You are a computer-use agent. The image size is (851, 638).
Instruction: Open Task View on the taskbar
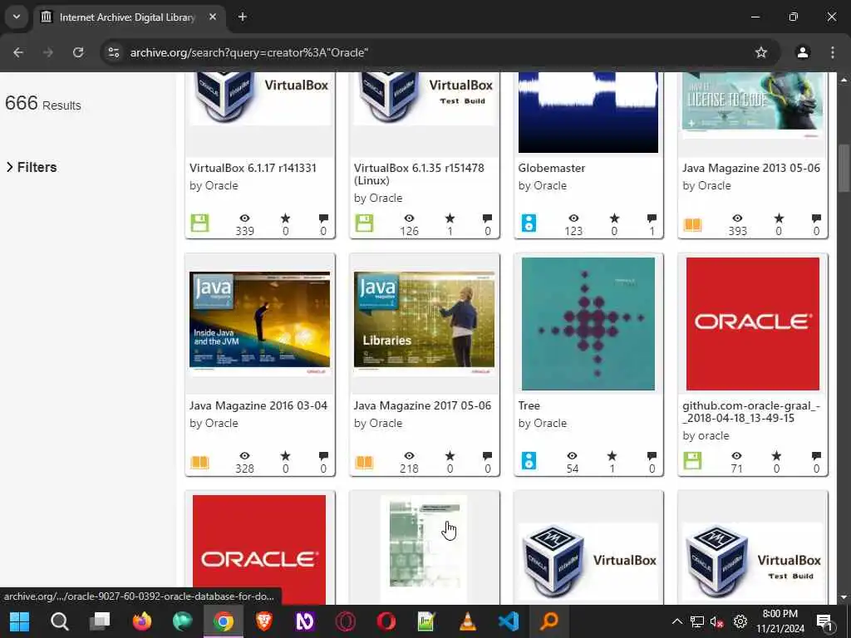coord(100,621)
